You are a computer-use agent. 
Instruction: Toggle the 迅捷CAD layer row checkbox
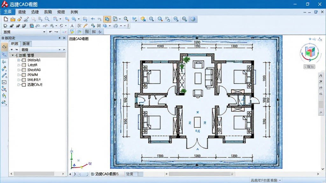[24, 85]
